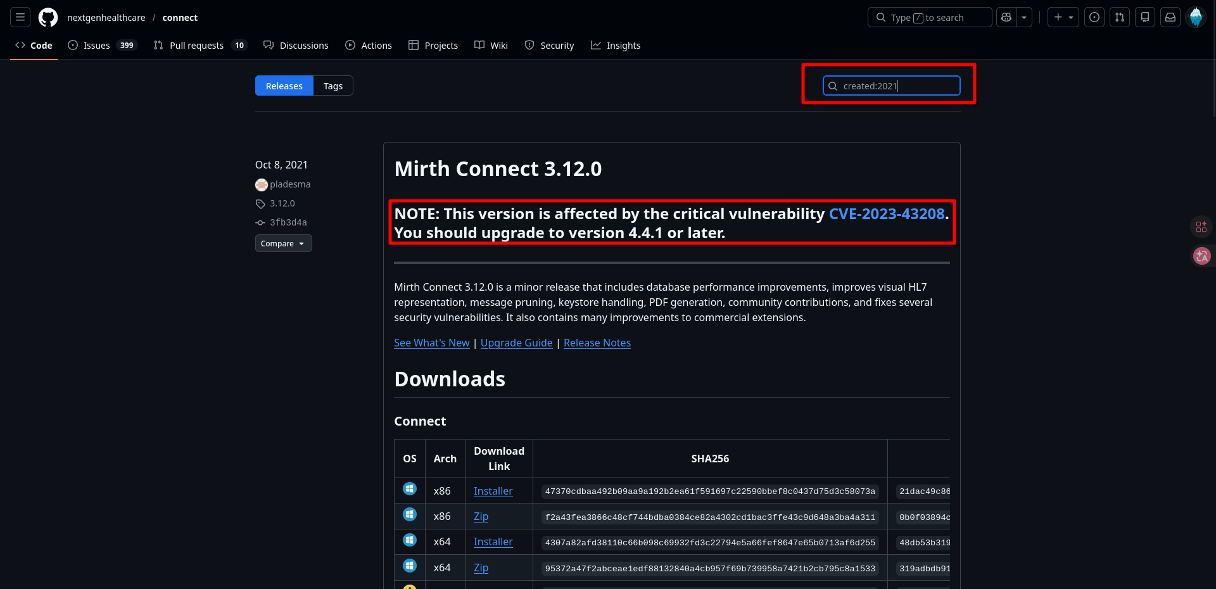Open the Discussions tab

pyautogui.click(x=296, y=45)
